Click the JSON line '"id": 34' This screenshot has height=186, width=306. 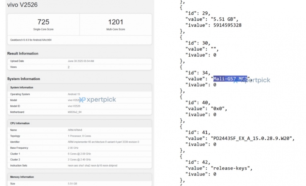point(198,73)
